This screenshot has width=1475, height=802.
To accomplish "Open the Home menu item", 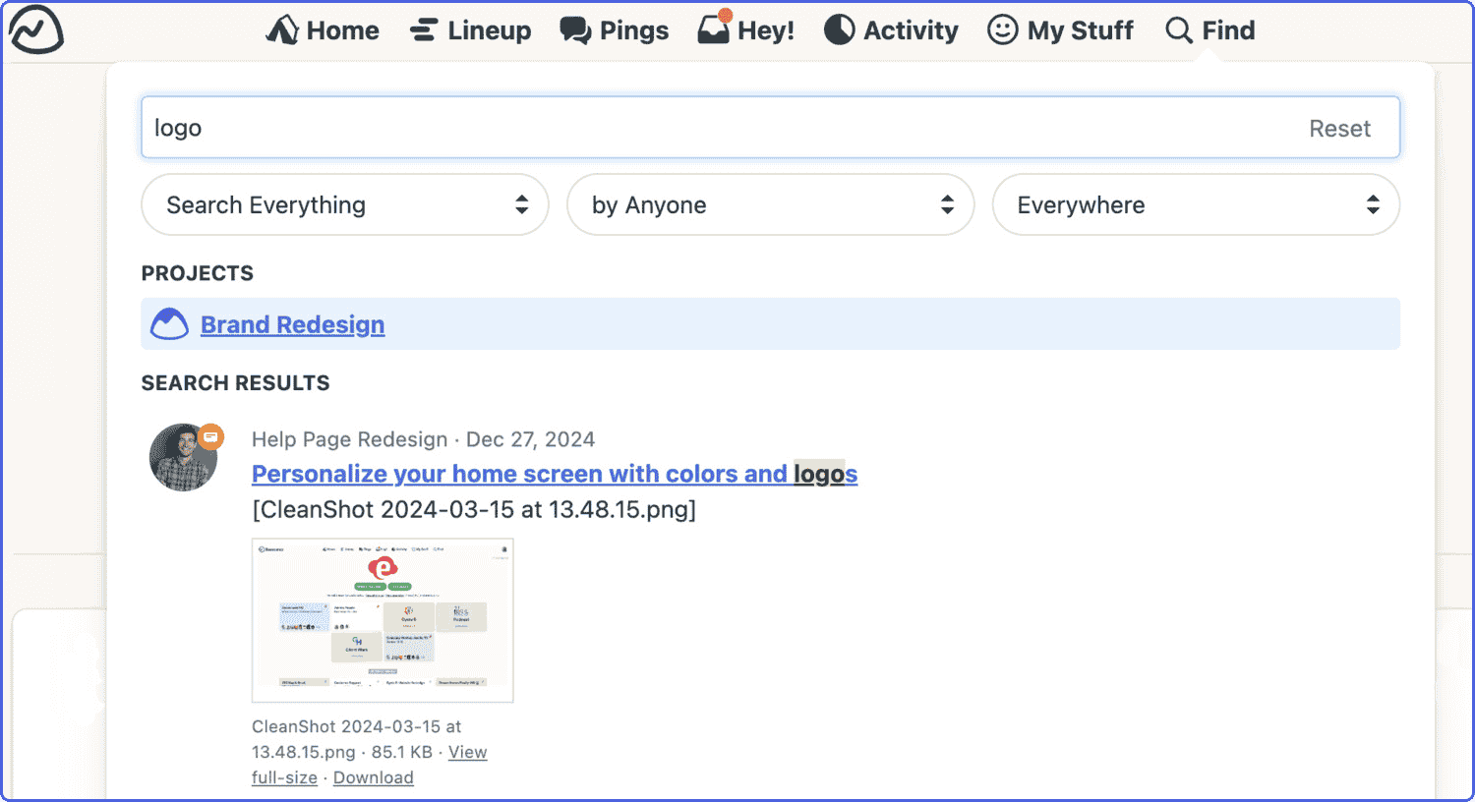I will point(323,30).
